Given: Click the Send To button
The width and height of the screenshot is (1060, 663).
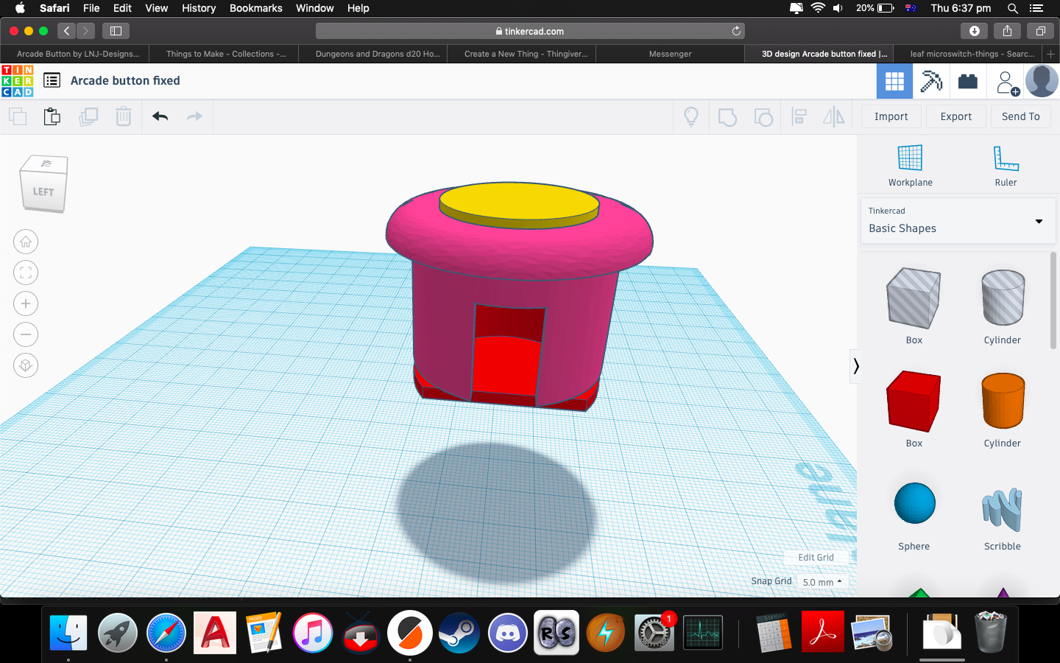Looking at the screenshot, I should point(1021,116).
